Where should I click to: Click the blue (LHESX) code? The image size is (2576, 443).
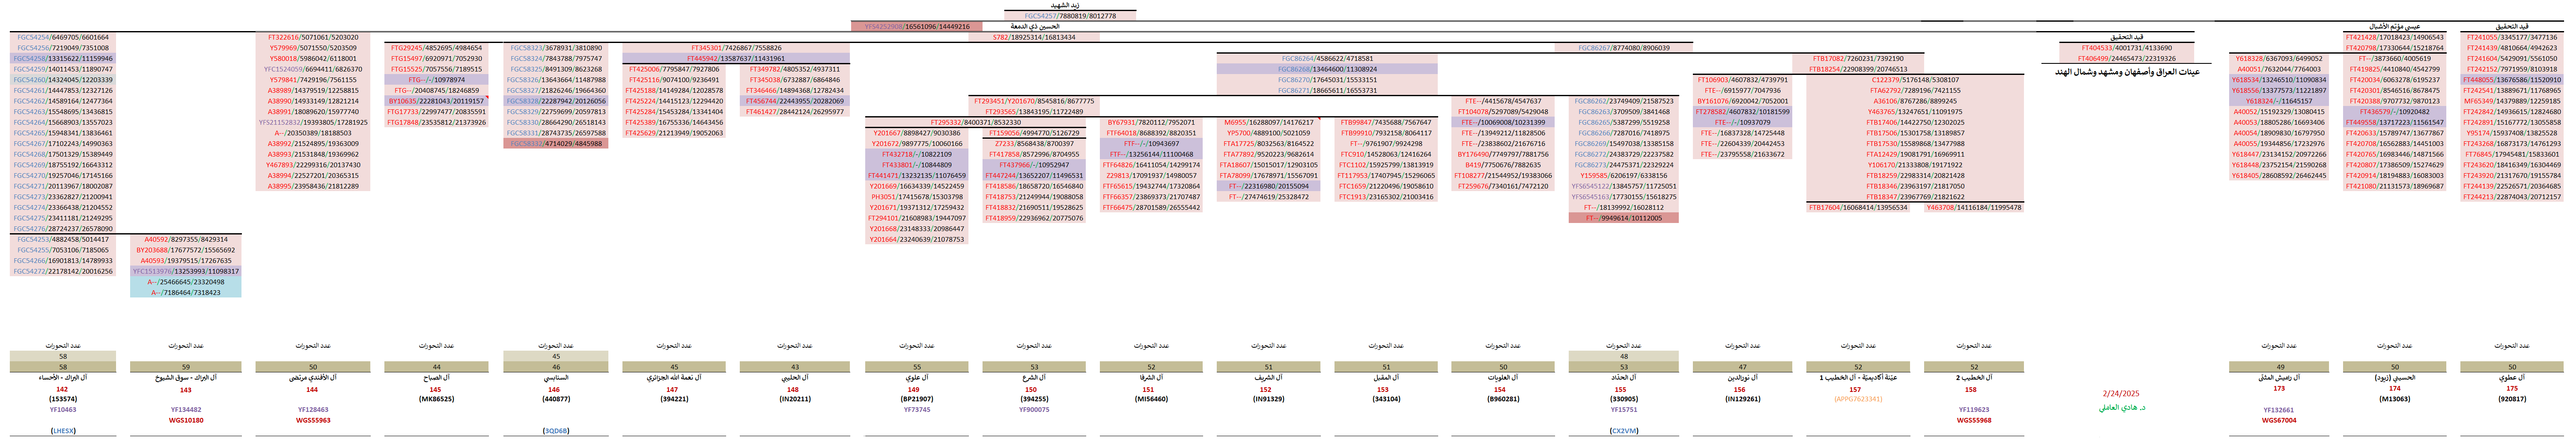(x=63, y=431)
